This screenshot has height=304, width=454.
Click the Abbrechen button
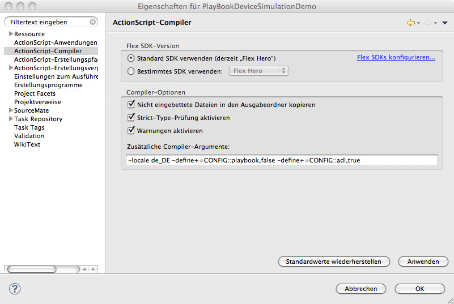[x=361, y=289]
